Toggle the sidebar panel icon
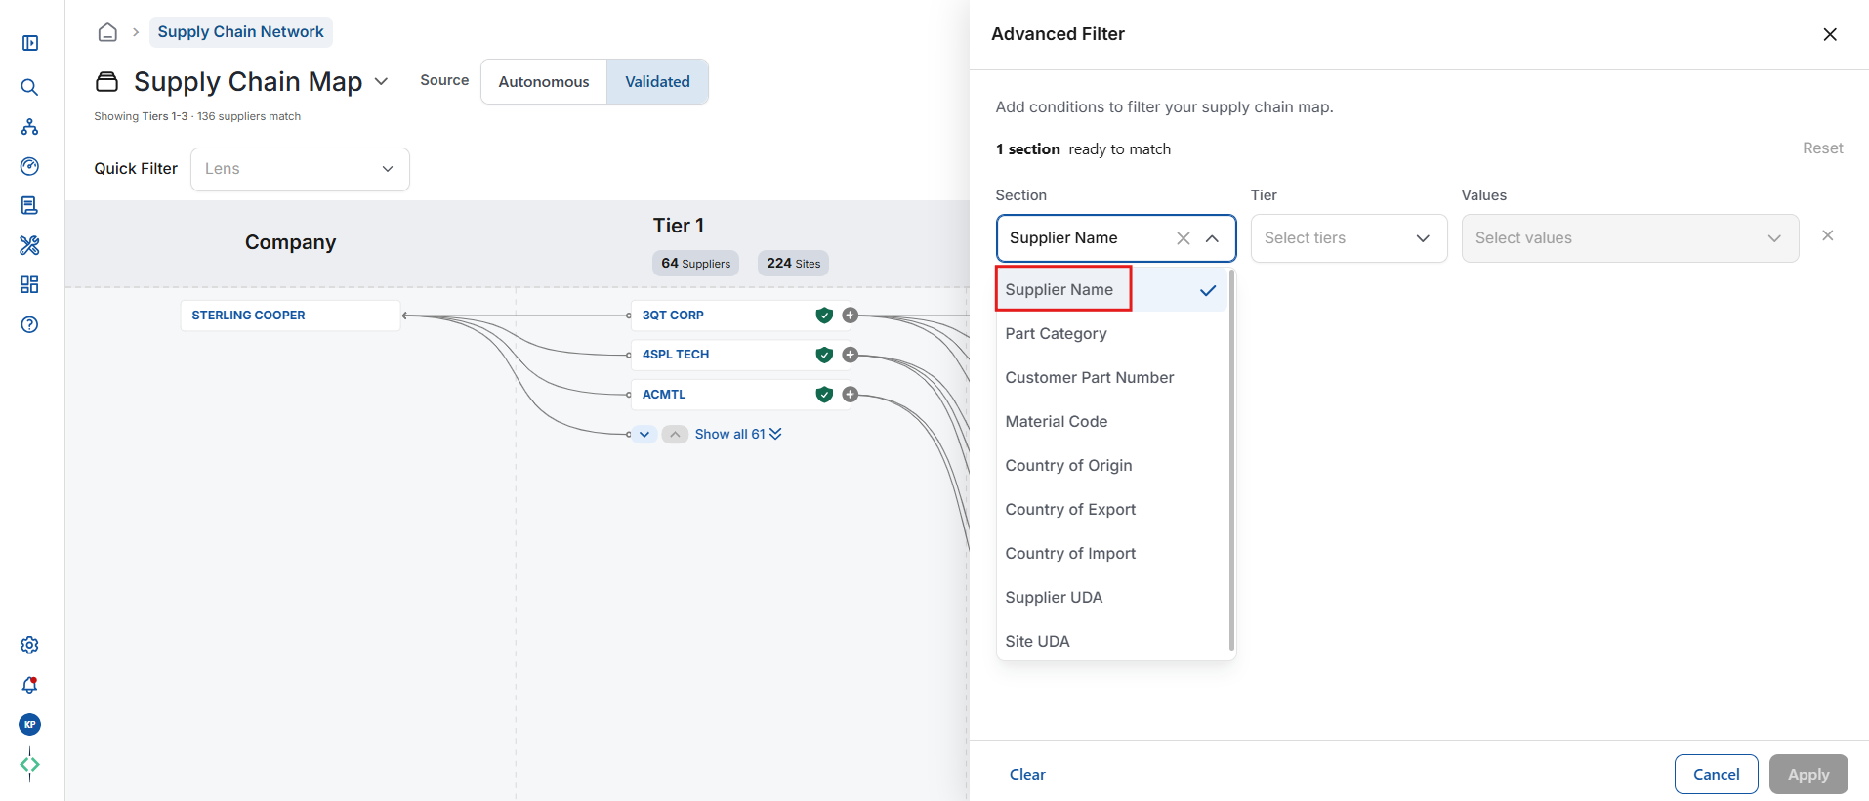This screenshot has width=1869, height=801. pyautogui.click(x=30, y=43)
